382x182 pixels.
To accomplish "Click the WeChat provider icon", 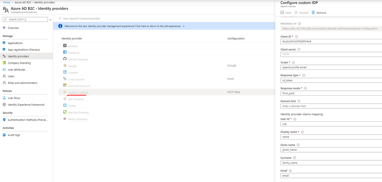I will pyautogui.click(x=65, y=112).
